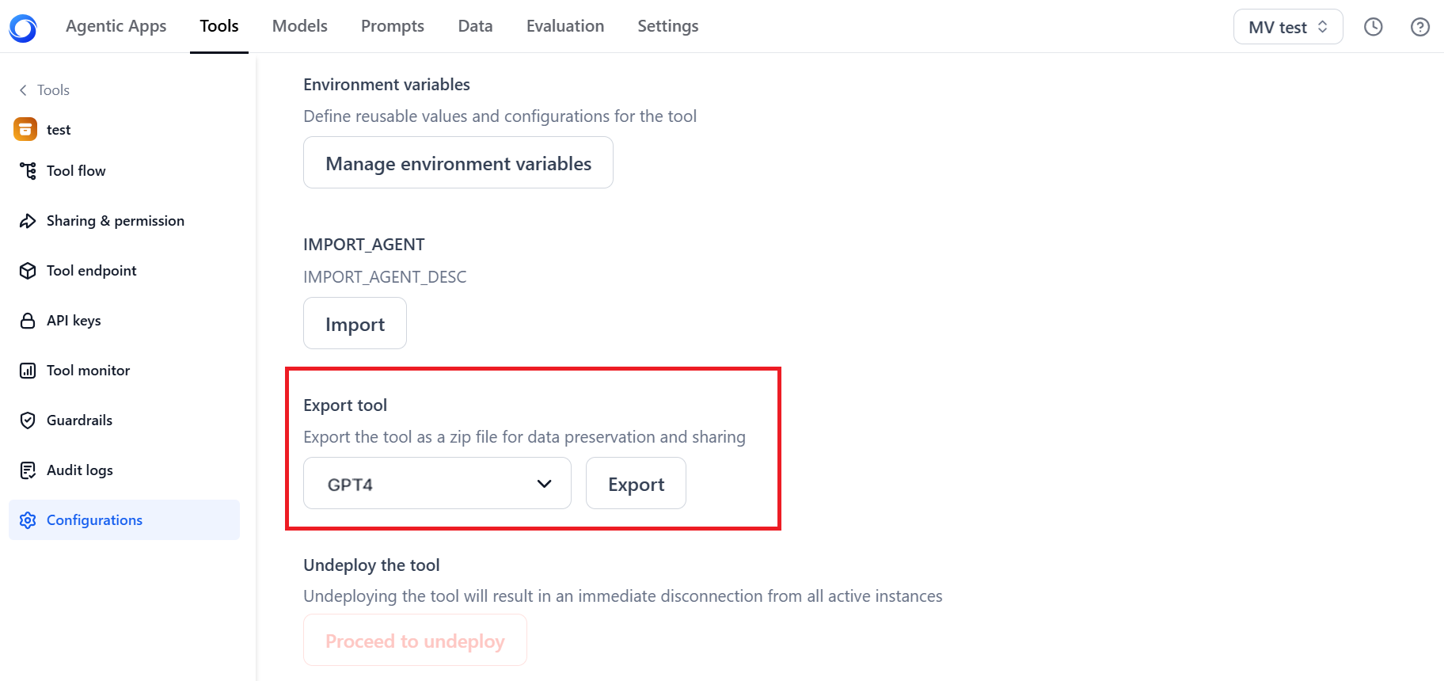
Task: Select Configurations in sidebar
Action: [x=124, y=520]
